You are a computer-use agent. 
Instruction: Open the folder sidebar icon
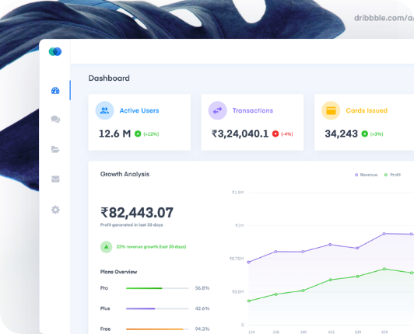[55, 149]
